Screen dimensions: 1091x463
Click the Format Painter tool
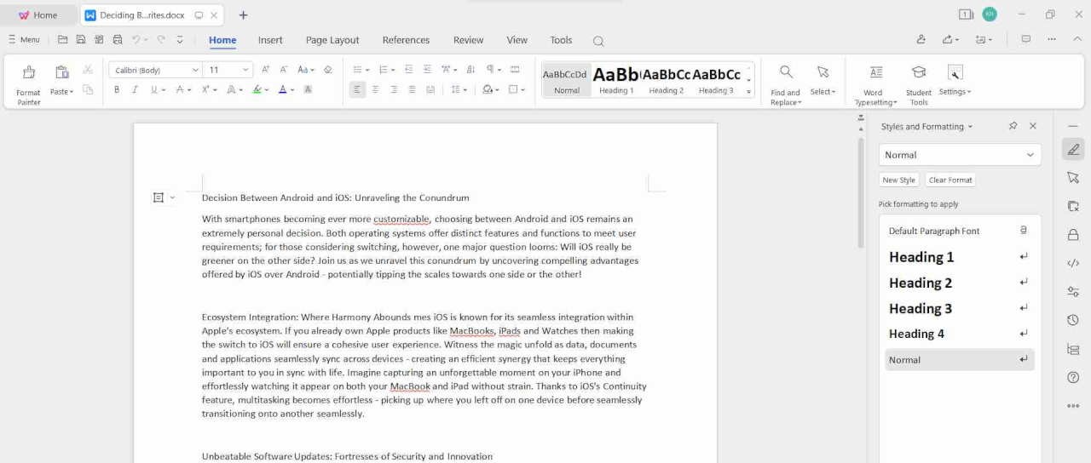pos(29,85)
